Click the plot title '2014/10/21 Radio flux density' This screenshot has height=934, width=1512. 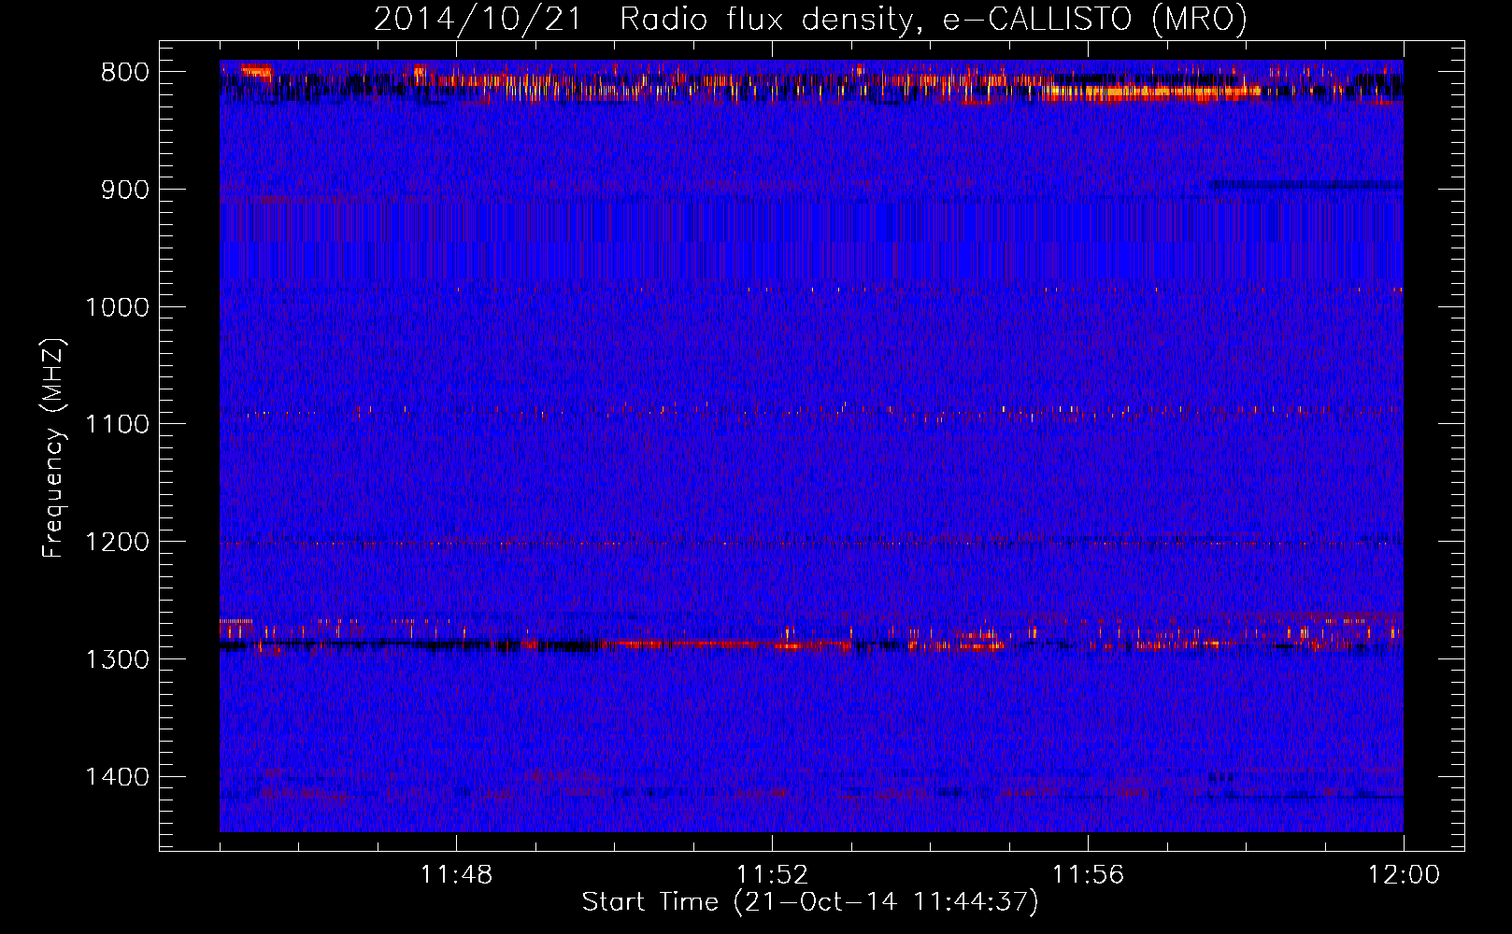point(810,19)
